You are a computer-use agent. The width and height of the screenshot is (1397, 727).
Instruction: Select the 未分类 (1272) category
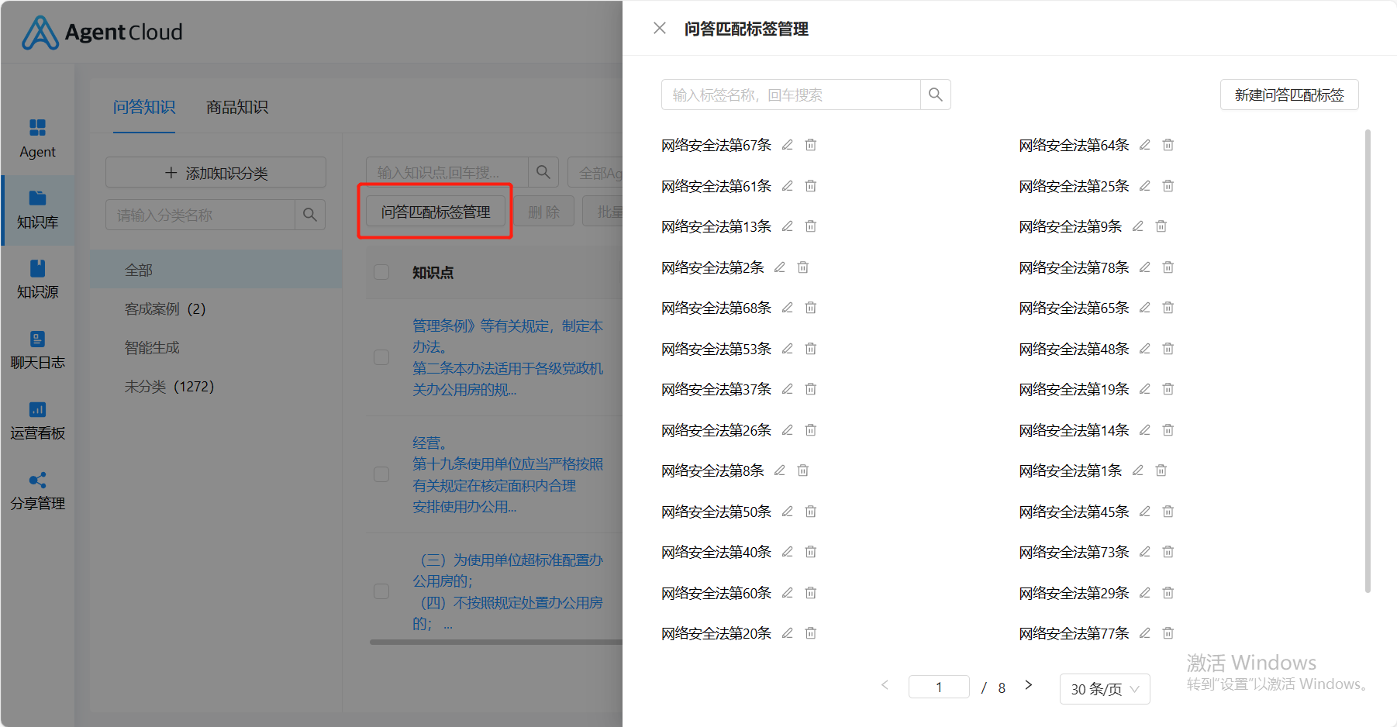click(x=216, y=386)
